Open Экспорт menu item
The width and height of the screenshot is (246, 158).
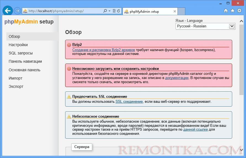tap(16, 87)
